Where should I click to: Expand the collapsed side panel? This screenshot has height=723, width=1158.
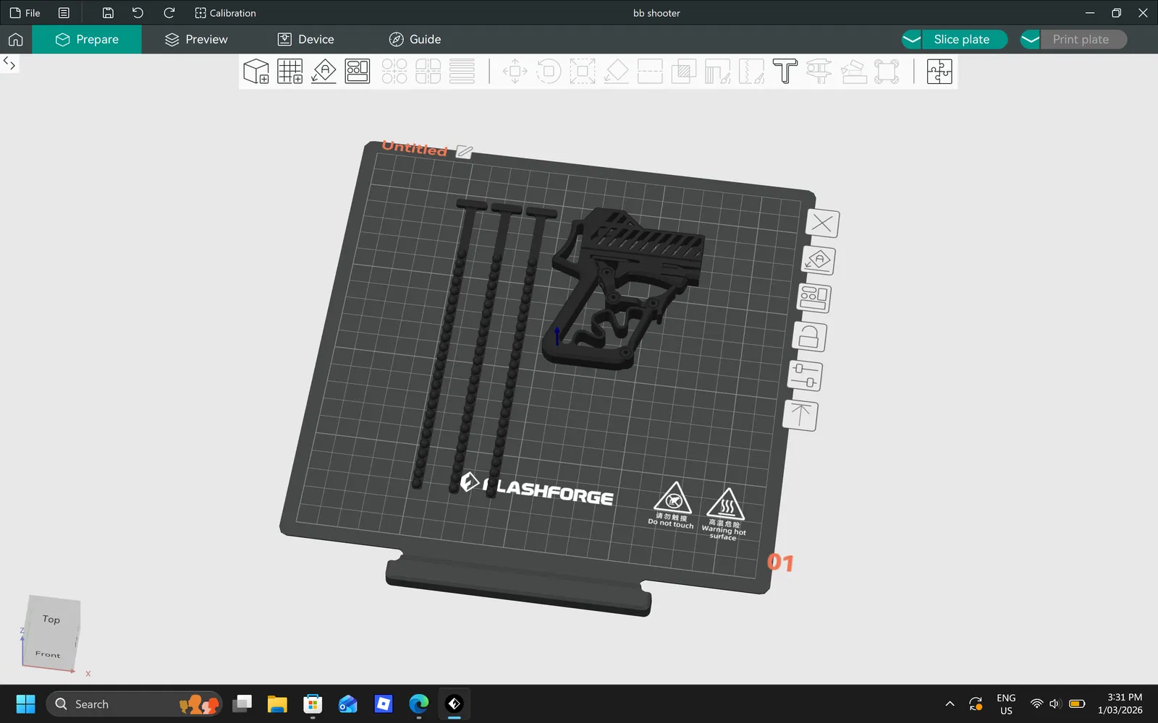pyautogui.click(x=9, y=64)
